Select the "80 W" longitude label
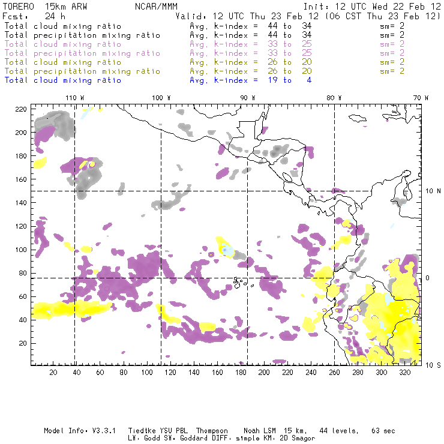 coord(334,98)
